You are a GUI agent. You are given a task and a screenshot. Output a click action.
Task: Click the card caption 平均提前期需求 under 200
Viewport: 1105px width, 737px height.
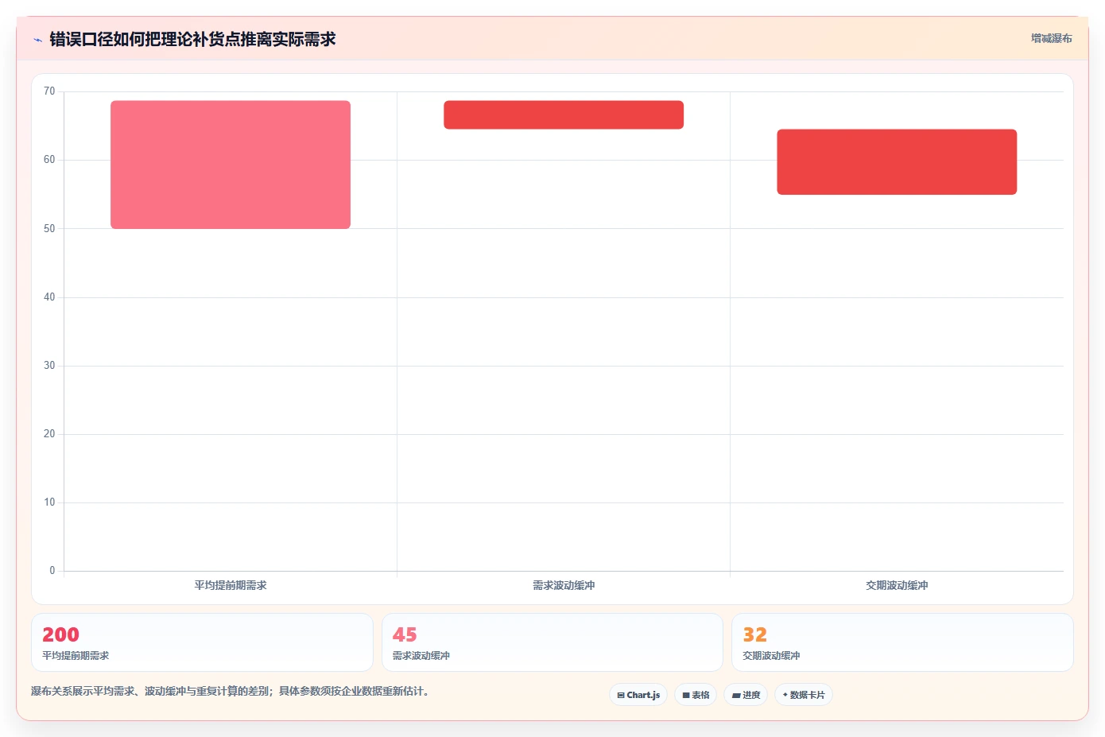point(76,656)
